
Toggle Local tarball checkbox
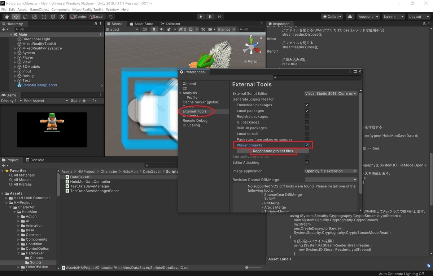pos(307,134)
